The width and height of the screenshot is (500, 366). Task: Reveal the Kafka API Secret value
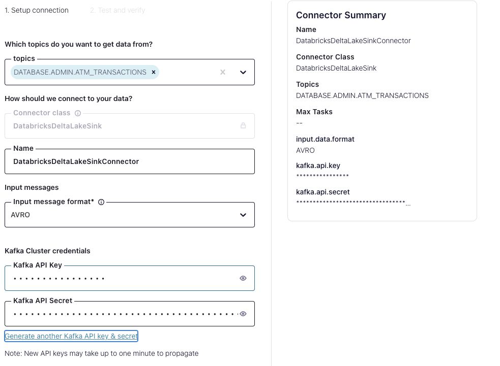[x=243, y=314]
